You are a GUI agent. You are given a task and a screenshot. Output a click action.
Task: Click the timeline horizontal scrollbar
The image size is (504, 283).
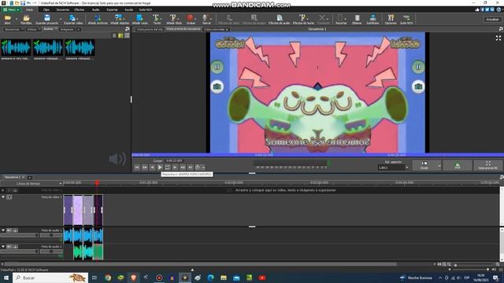[201, 264]
